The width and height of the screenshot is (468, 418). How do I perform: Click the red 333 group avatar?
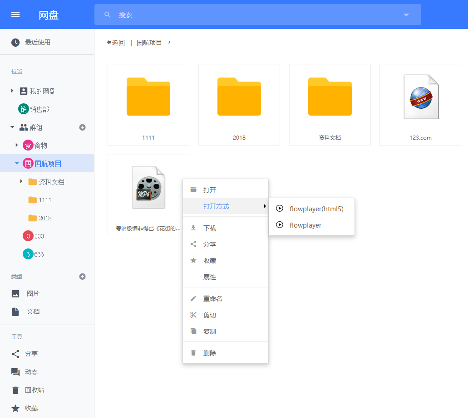point(28,236)
